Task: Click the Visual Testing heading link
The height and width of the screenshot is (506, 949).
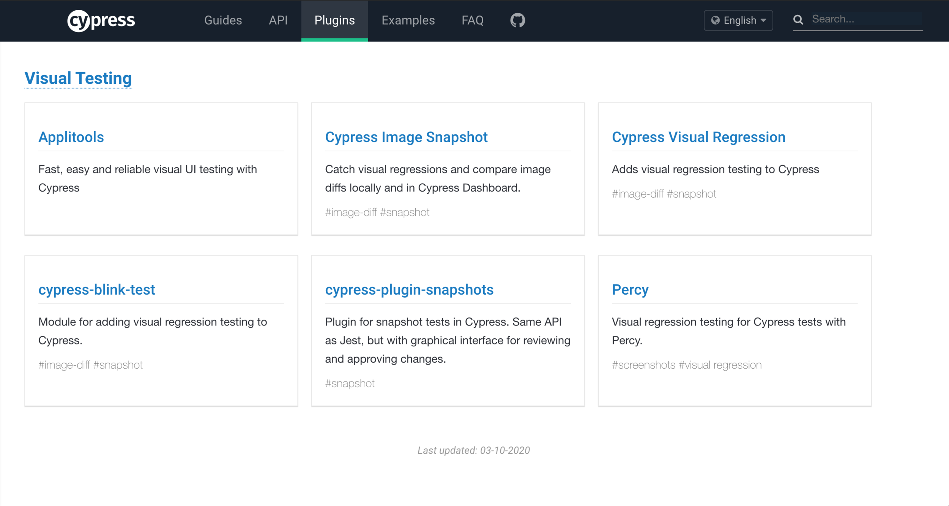Action: click(78, 79)
